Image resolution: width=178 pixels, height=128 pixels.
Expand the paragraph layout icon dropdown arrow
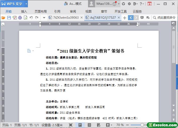33,51
